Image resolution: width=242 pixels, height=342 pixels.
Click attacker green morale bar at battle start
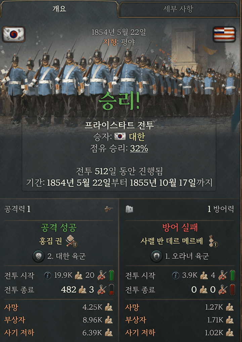pyautogui.click(x=112, y=276)
